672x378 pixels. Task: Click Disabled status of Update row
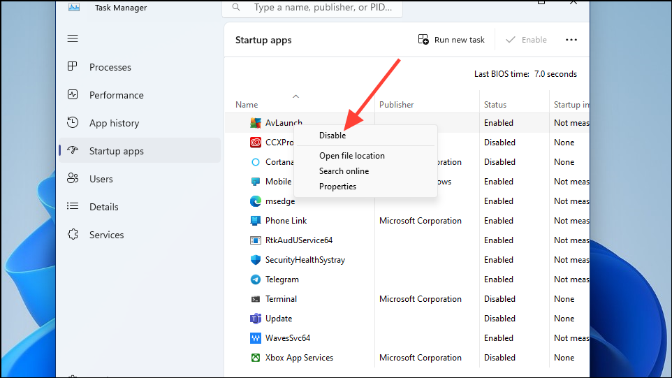499,319
